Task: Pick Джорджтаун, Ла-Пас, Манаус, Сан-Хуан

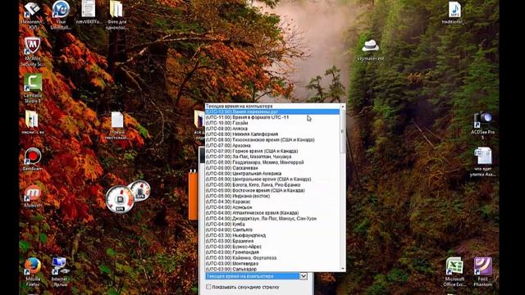Action: click(272, 219)
